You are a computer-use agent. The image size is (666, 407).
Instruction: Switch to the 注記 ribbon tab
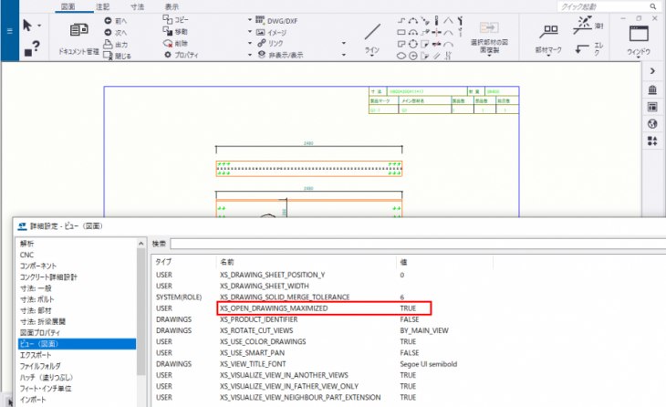(104, 6)
